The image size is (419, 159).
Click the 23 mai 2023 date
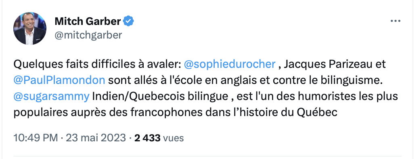point(96,138)
